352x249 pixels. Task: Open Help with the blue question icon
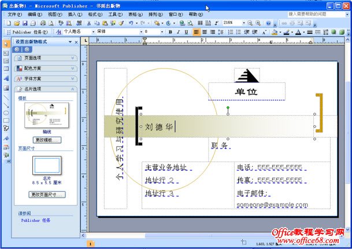tap(268, 23)
